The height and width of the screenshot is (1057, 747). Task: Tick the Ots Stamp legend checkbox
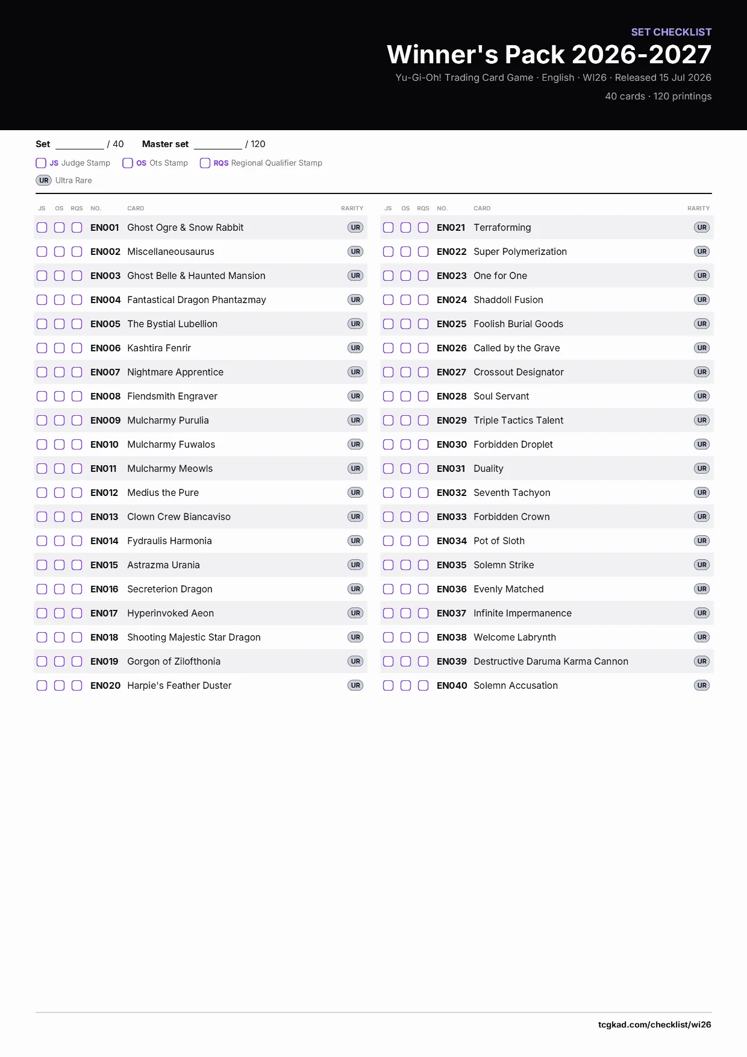click(x=128, y=163)
